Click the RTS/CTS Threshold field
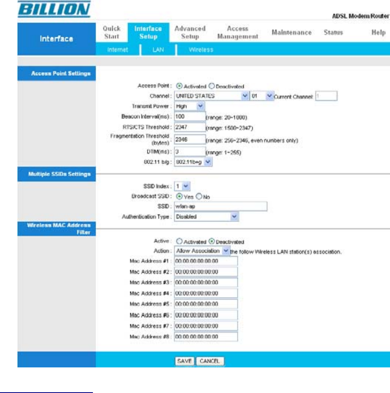Image resolution: width=390 pixels, height=393 pixels. [190, 127]
